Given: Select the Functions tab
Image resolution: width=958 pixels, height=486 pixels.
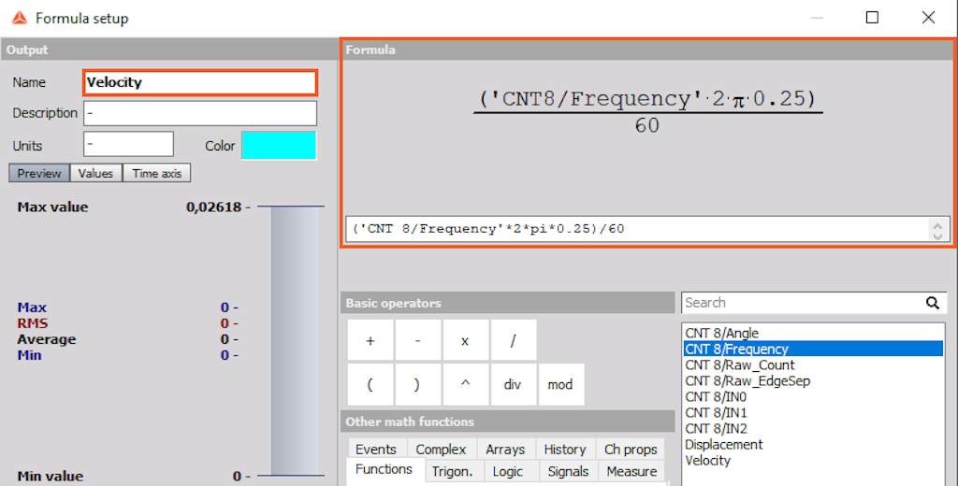Looking at the screenshot, I should click(x=385, y=469).
